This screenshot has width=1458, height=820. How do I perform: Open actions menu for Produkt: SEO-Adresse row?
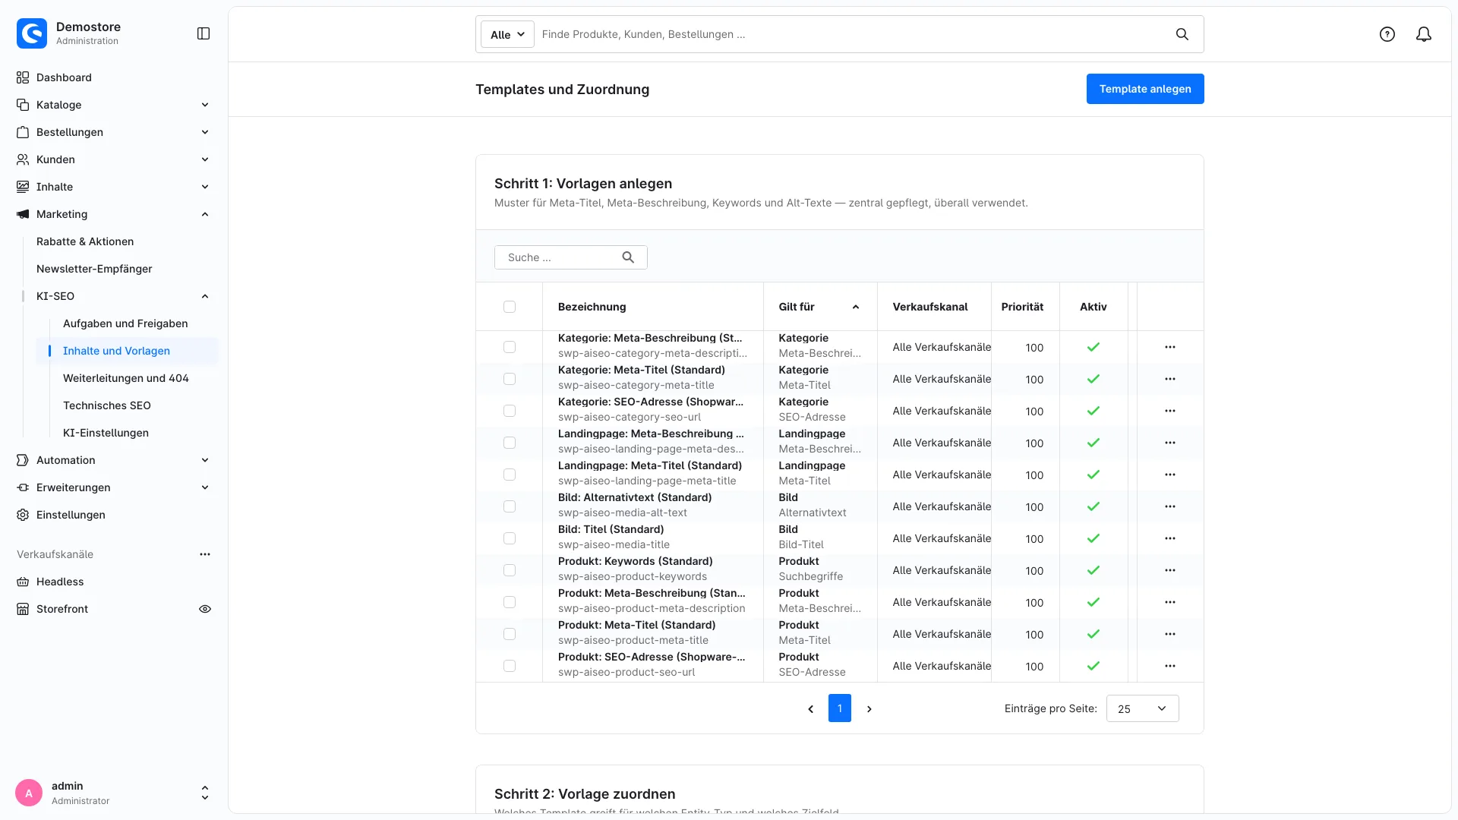(x=1170, y=666)
